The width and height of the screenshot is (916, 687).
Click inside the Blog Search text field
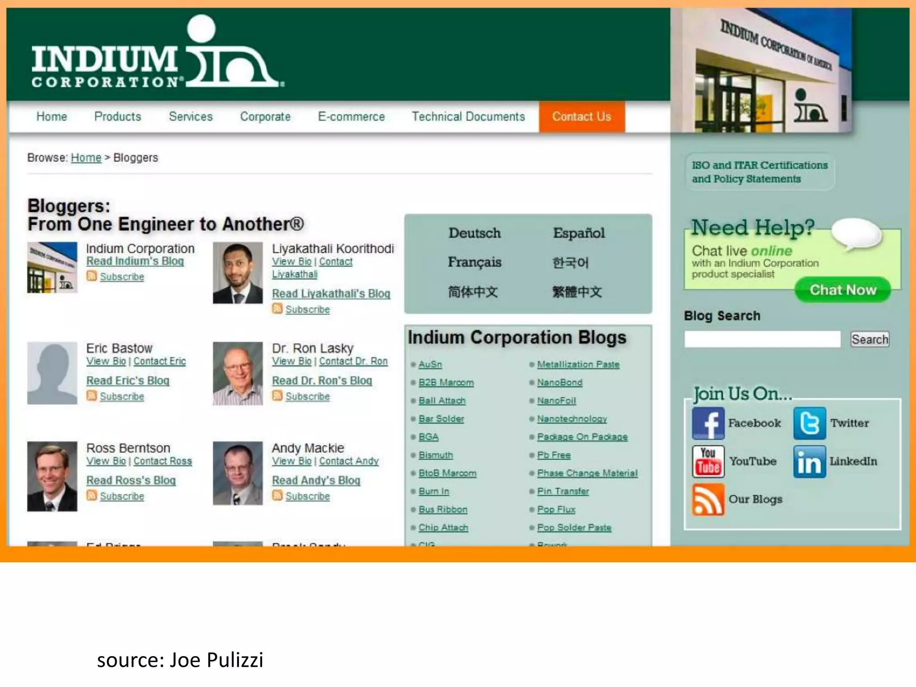coord(762,339)
